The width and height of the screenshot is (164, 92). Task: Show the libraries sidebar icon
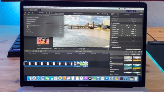coord(25,13)
